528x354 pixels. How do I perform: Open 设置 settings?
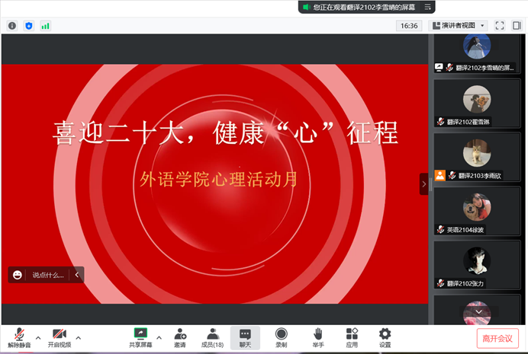(385, 337)
